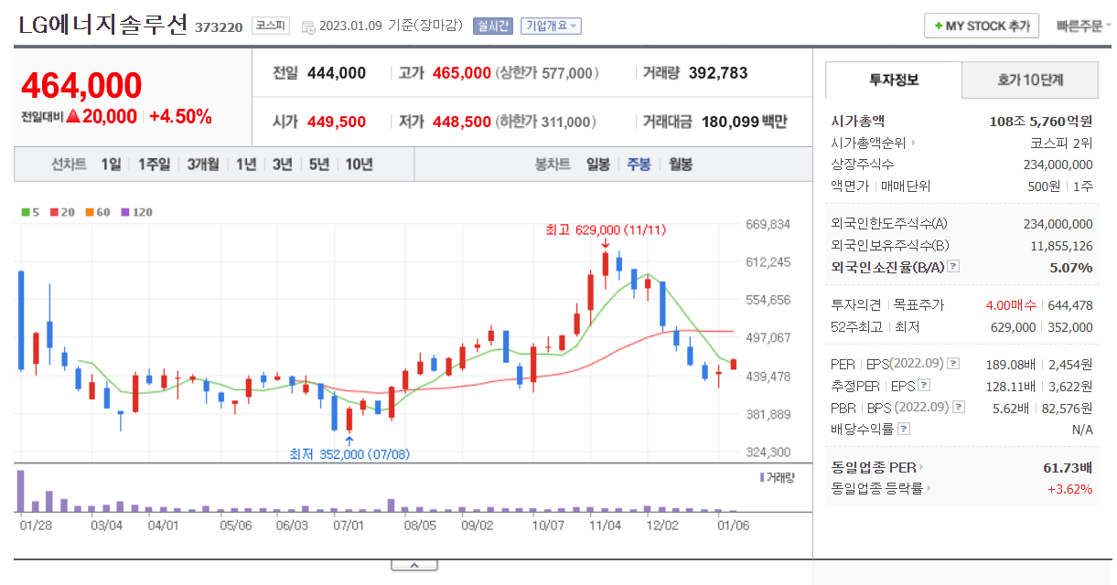Expand the 동일업종 등락률 arrow link
This screenshot has width=1117, height=585.
(929, 489)
